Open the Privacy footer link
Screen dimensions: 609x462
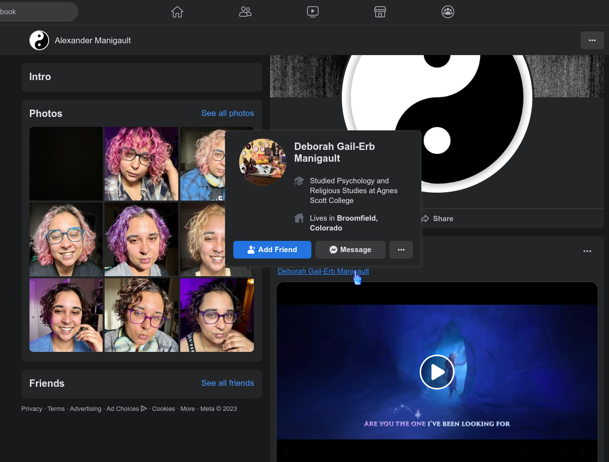coord(32,409)
